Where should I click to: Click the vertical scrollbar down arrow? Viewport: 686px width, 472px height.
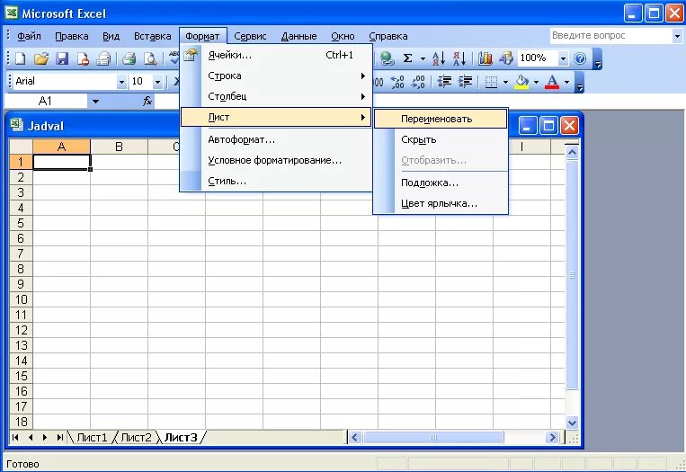[572, 423]
